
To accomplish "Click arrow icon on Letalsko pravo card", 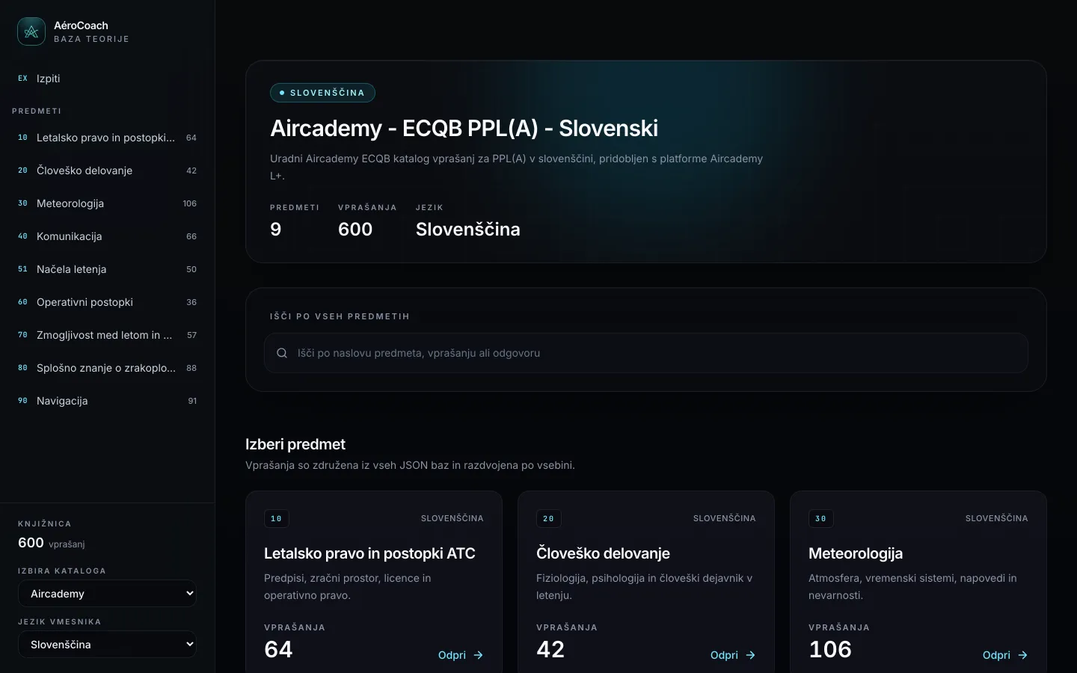I will pyautogui.click(x=479, y=655).
